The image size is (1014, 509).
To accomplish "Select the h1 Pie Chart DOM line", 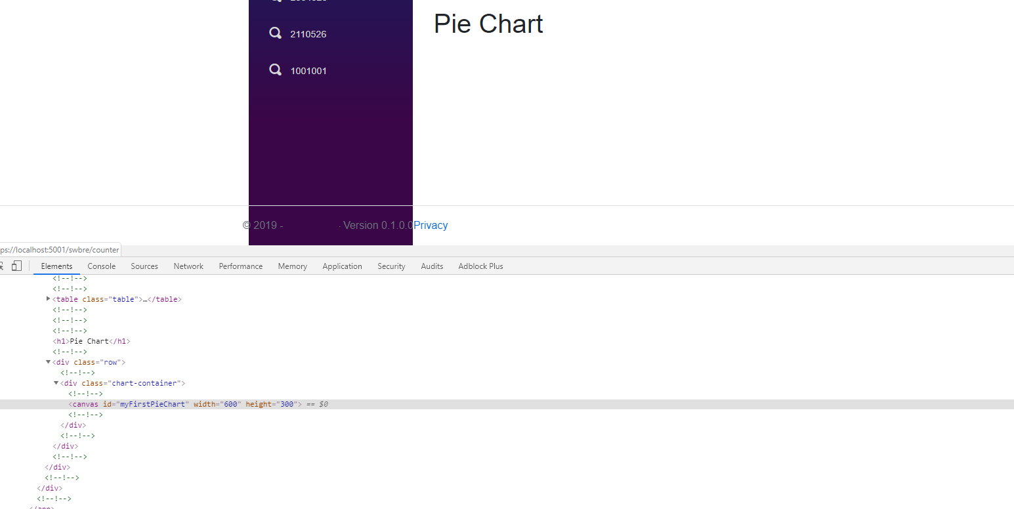I will (92, 341).
